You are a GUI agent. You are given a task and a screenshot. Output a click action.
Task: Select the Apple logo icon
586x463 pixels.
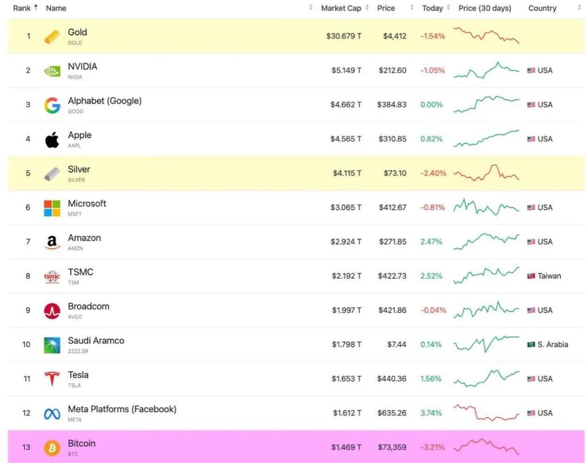[52, 139]
